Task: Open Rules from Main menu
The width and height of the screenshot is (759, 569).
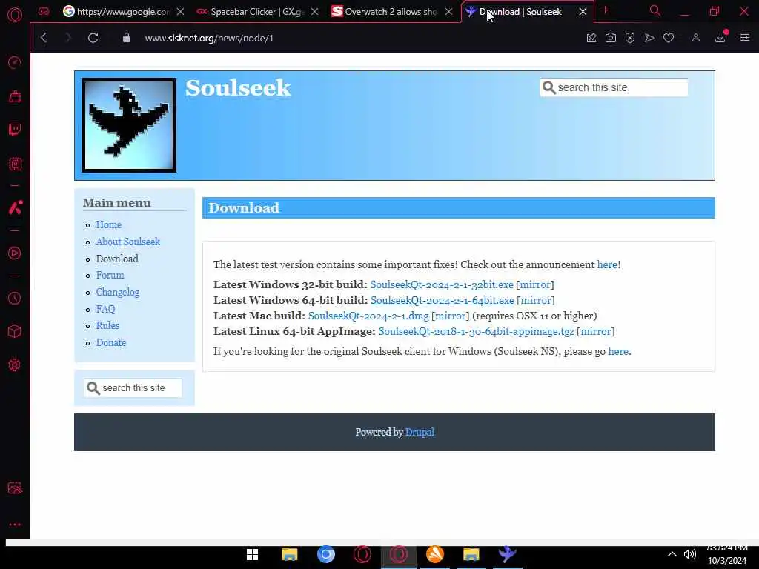Action: [x=107, y=325]
